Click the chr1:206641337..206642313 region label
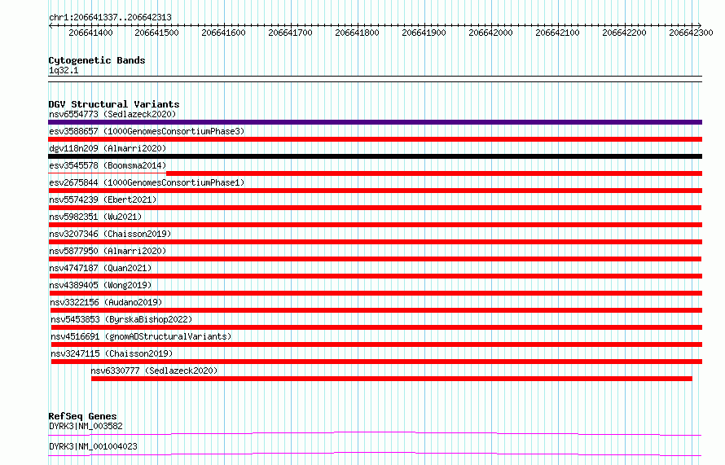Viewport: 725px width, 465px height. point(110,17)
